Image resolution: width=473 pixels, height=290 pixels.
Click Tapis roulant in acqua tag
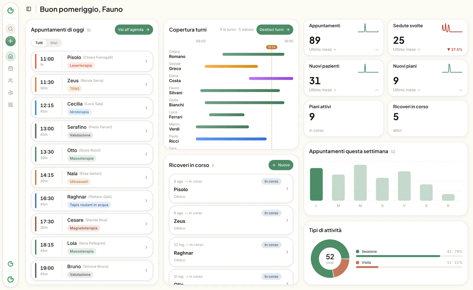(89, 205)
